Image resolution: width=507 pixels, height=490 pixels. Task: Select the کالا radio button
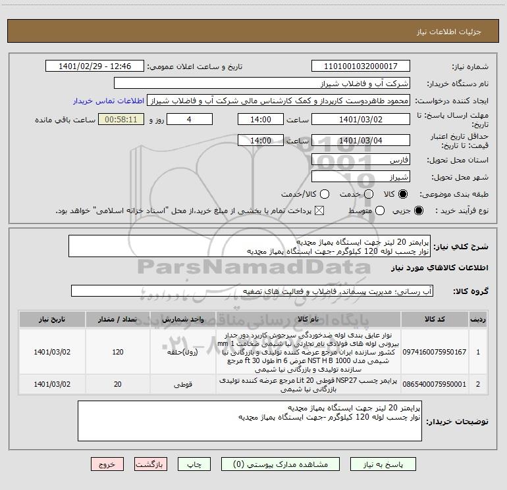pos(403,194)
